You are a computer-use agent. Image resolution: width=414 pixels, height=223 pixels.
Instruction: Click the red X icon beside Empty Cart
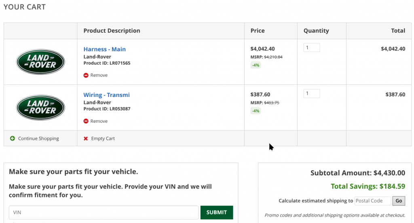[x=86, y=139]
